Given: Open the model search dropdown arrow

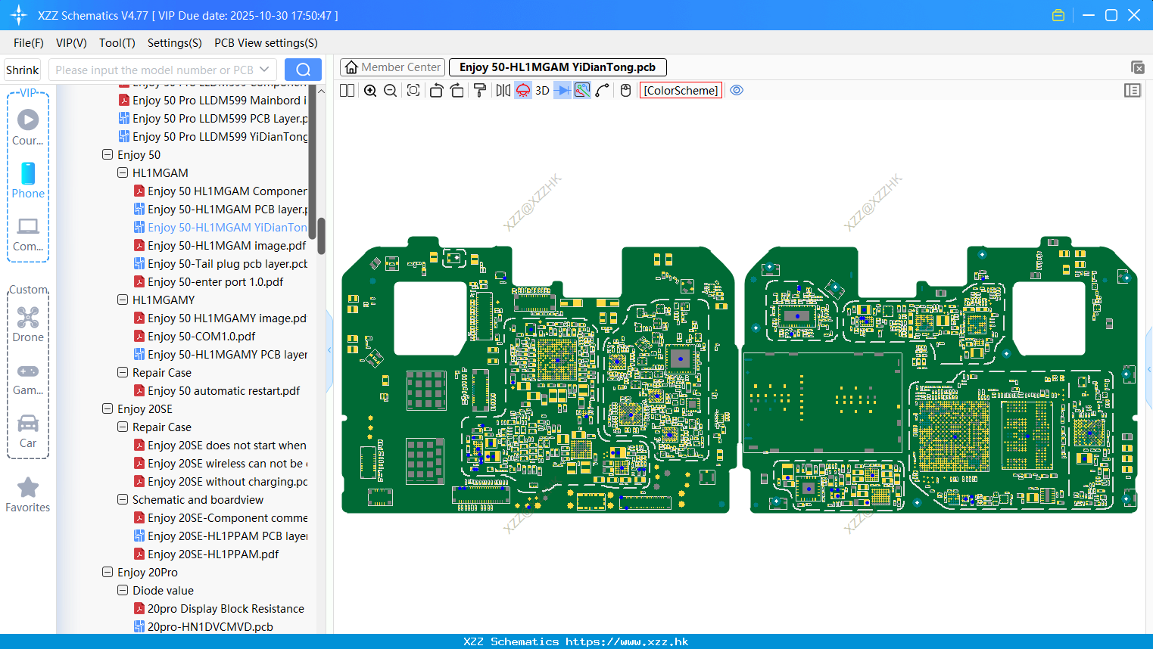Looking at the screenshot, I should (264, 70).
